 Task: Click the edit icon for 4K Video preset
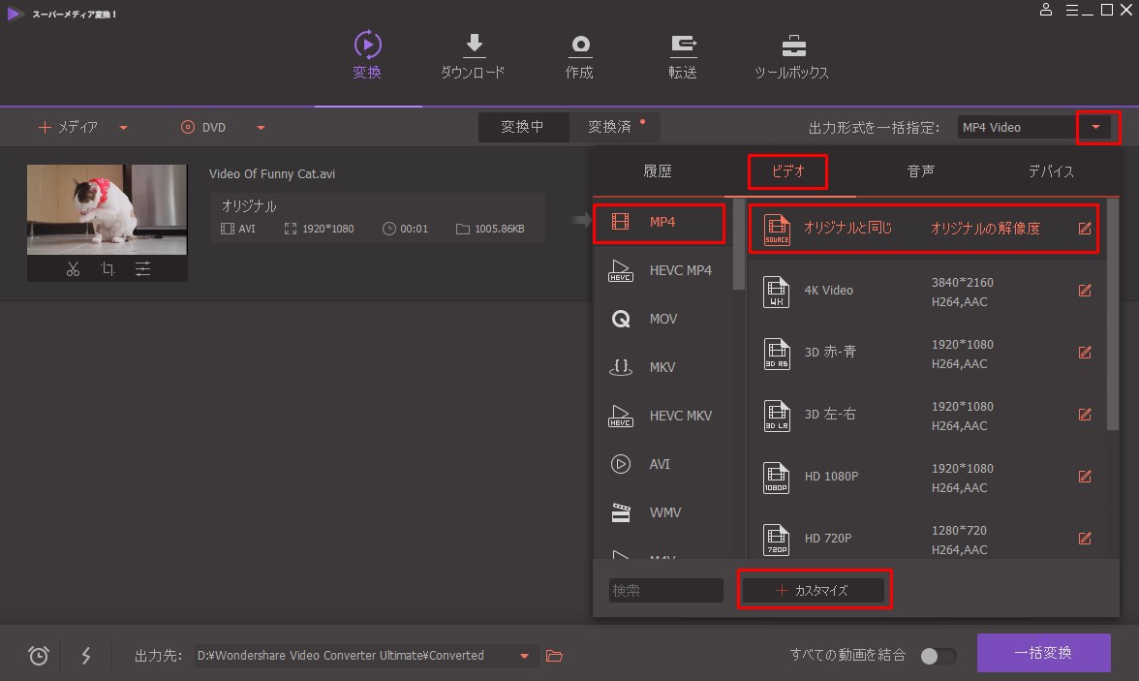[1085, 291]
